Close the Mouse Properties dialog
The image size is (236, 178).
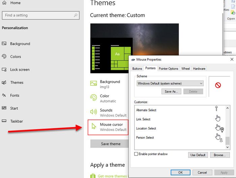click(x=232, y=59)
